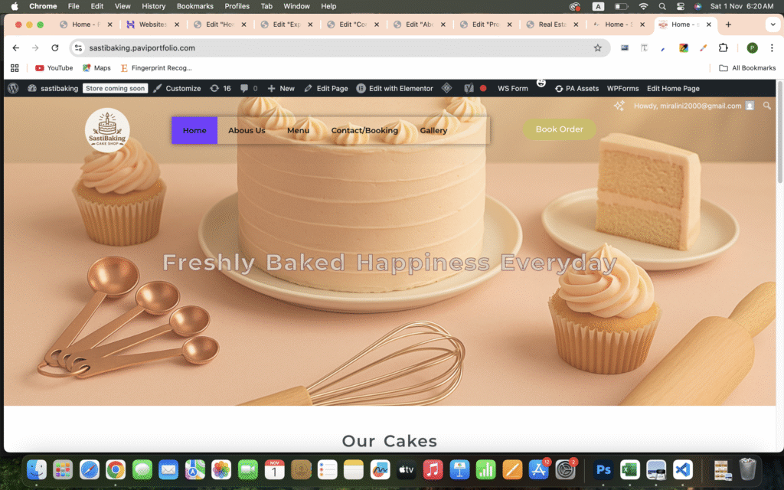Open the Chrome three-dot menu
This screenshot has height=490, width=784.
(770, 47)
